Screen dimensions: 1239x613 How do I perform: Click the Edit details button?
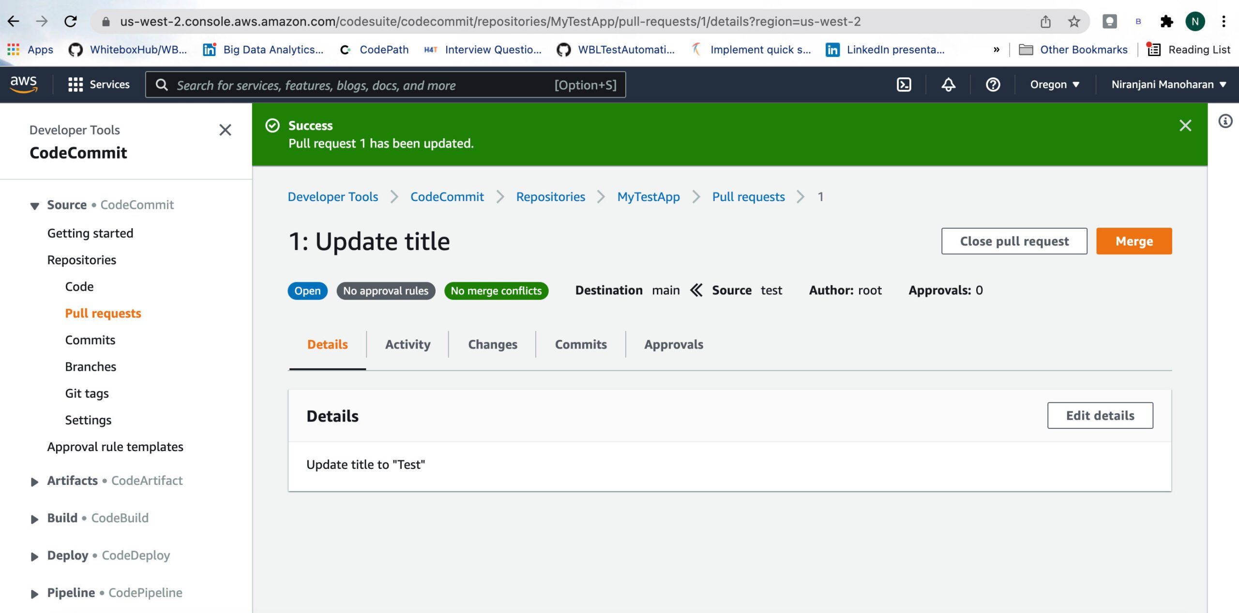pos(1100,415)
